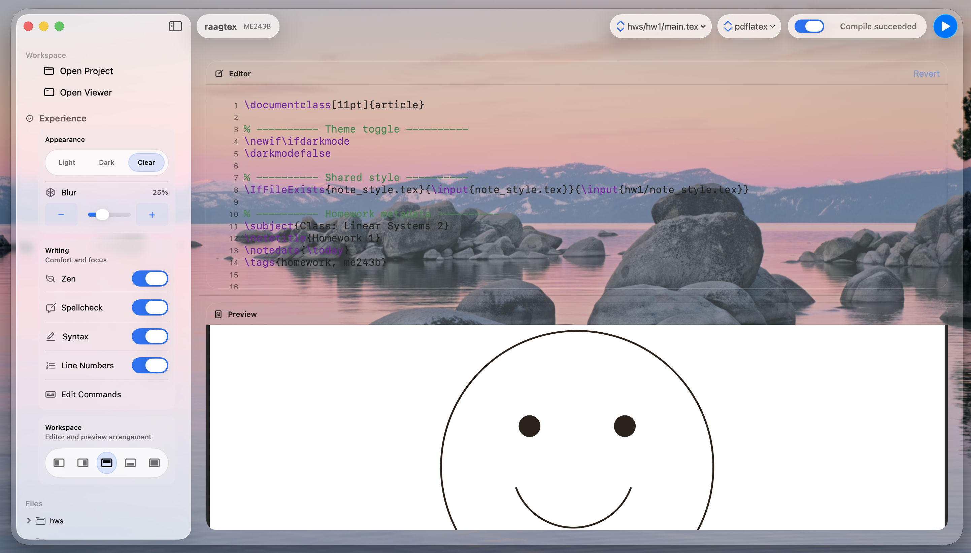Run compile with the blue play button
971x553 pixels.
945,26
